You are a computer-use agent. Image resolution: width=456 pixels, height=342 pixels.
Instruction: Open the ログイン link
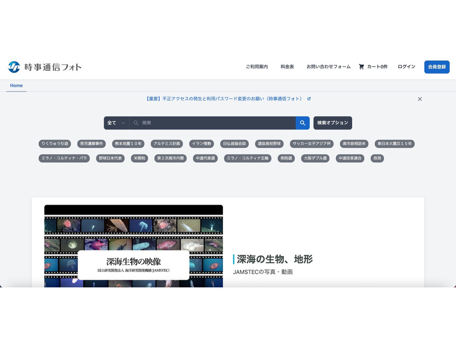pyautogui.click(x=406, y=67)
